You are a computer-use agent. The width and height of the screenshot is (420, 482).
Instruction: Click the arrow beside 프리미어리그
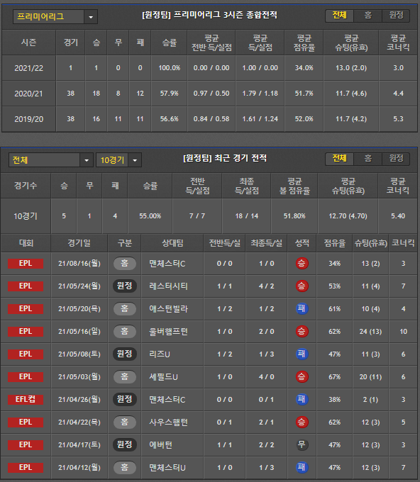[91, 17]
